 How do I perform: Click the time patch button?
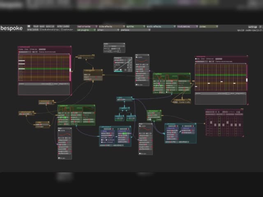[x=33, y=30]
